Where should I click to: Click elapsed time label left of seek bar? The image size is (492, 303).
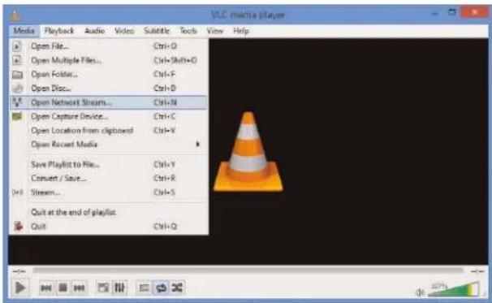(x=19, y=271)
